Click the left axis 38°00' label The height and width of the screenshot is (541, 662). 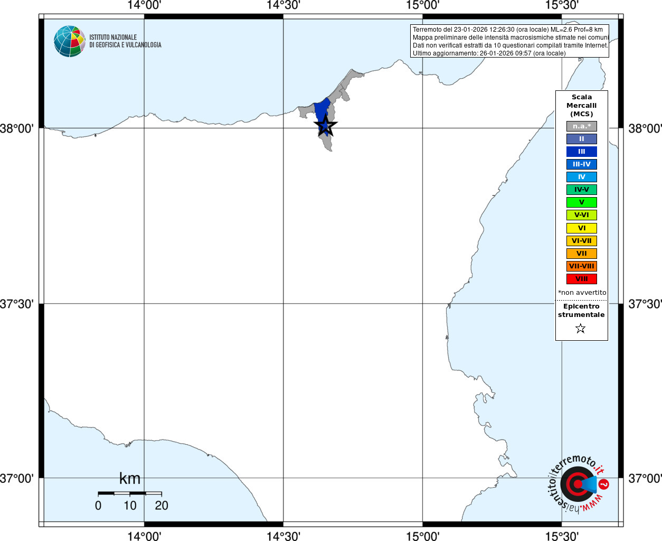coord(17,128)
